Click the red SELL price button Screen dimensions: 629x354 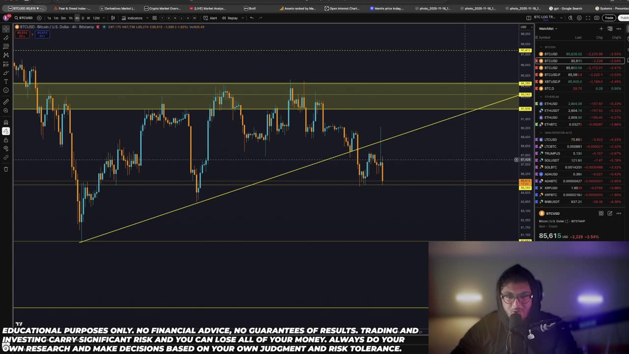coord(22,34)
